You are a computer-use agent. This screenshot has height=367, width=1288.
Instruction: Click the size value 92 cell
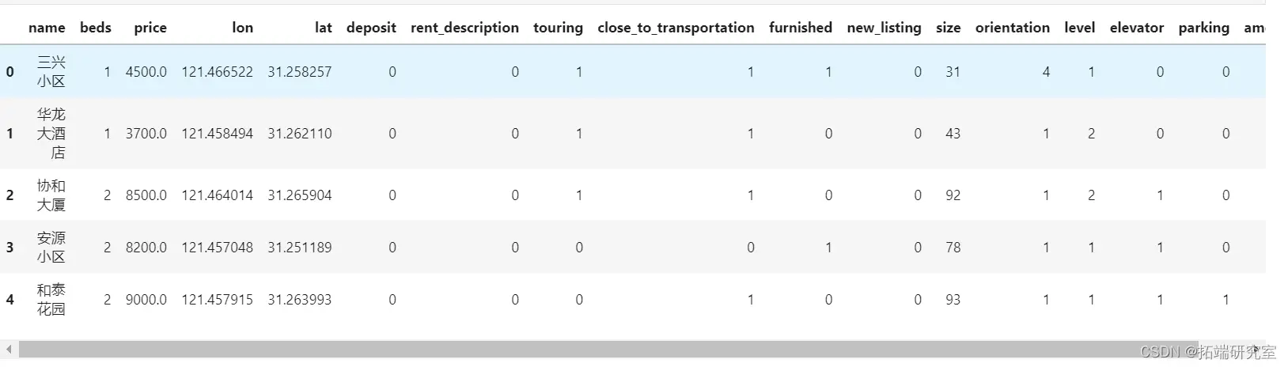point(953,195)
